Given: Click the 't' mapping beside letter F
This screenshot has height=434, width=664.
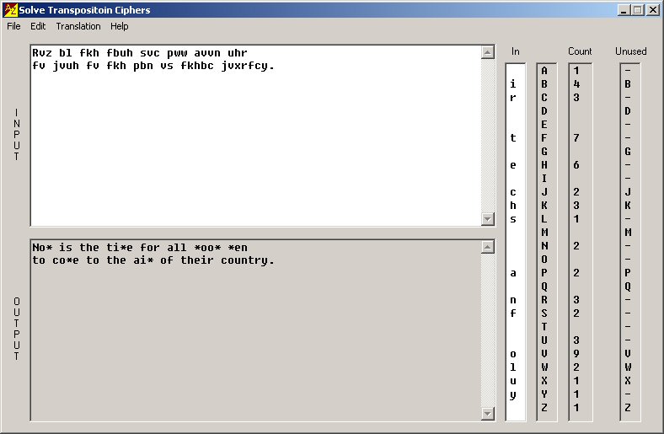Looking at the screenshot, I should point(513,138).
